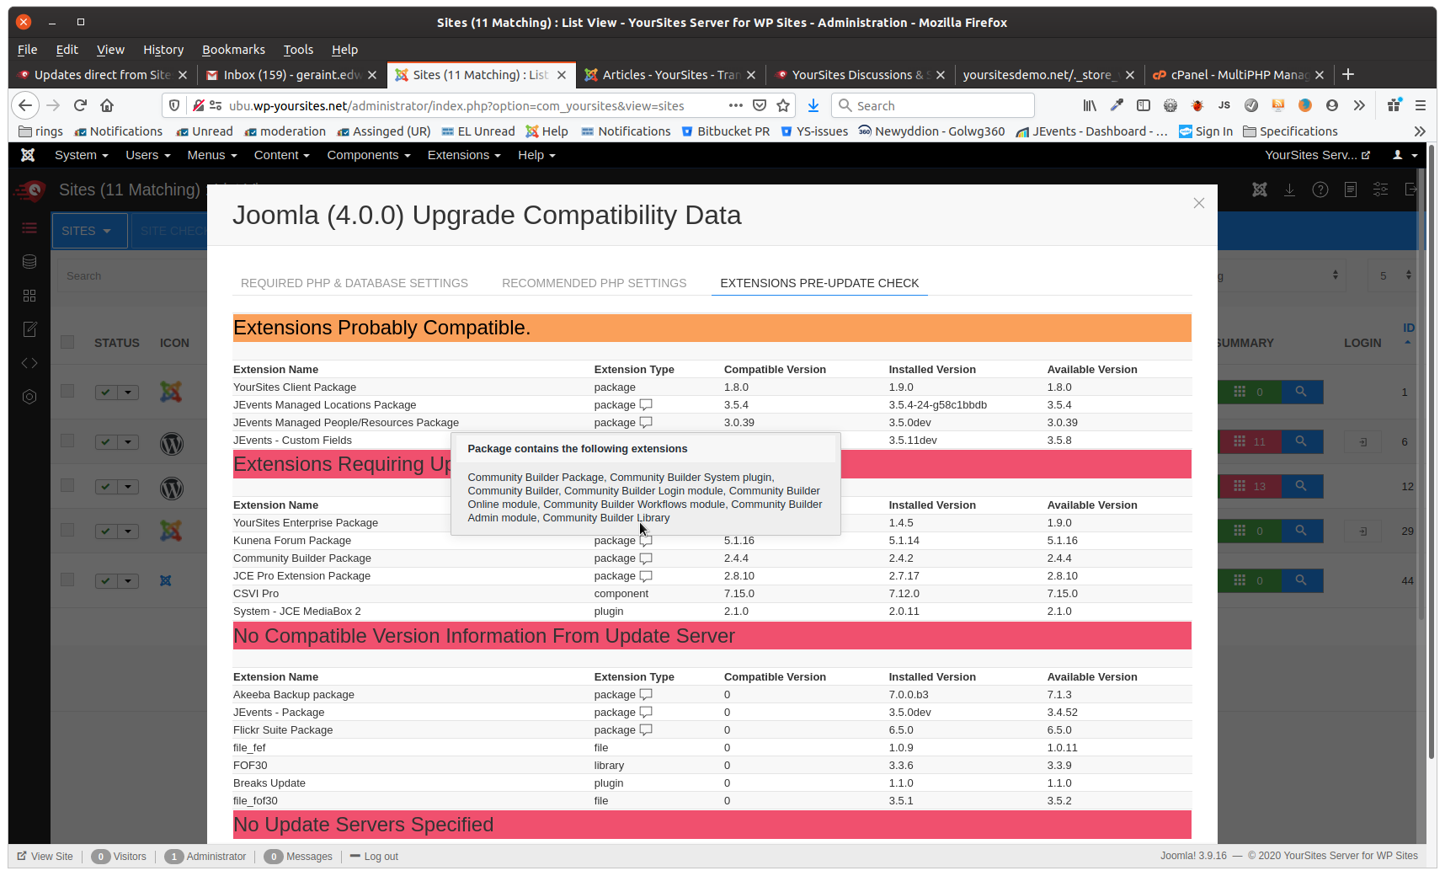Click login button for site ID 29
Viewport: 1445px width, 876px height.
tap(1362, 531)
